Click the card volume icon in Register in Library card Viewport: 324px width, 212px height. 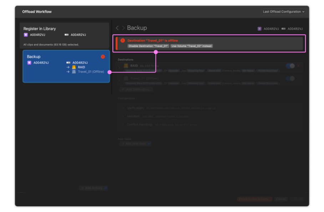point(66,35)
